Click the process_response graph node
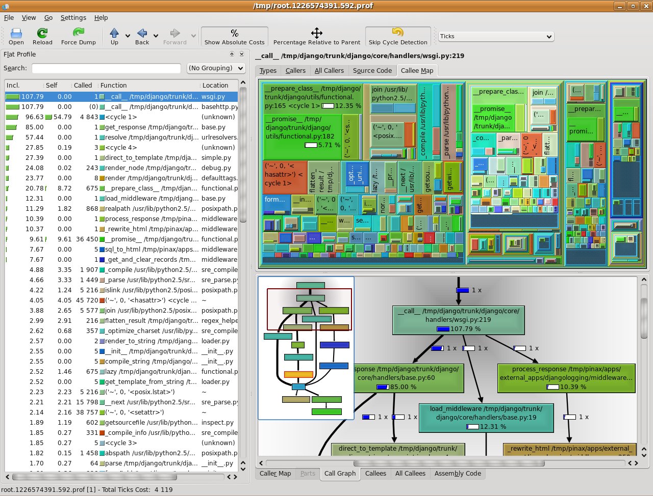Screen dimensions: 653x496 tap(566, 378)
